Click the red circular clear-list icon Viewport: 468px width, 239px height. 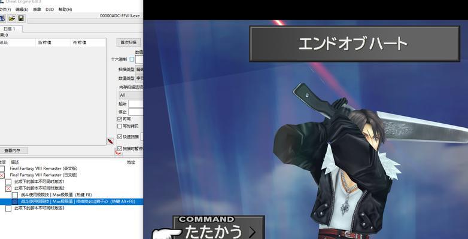118,152
